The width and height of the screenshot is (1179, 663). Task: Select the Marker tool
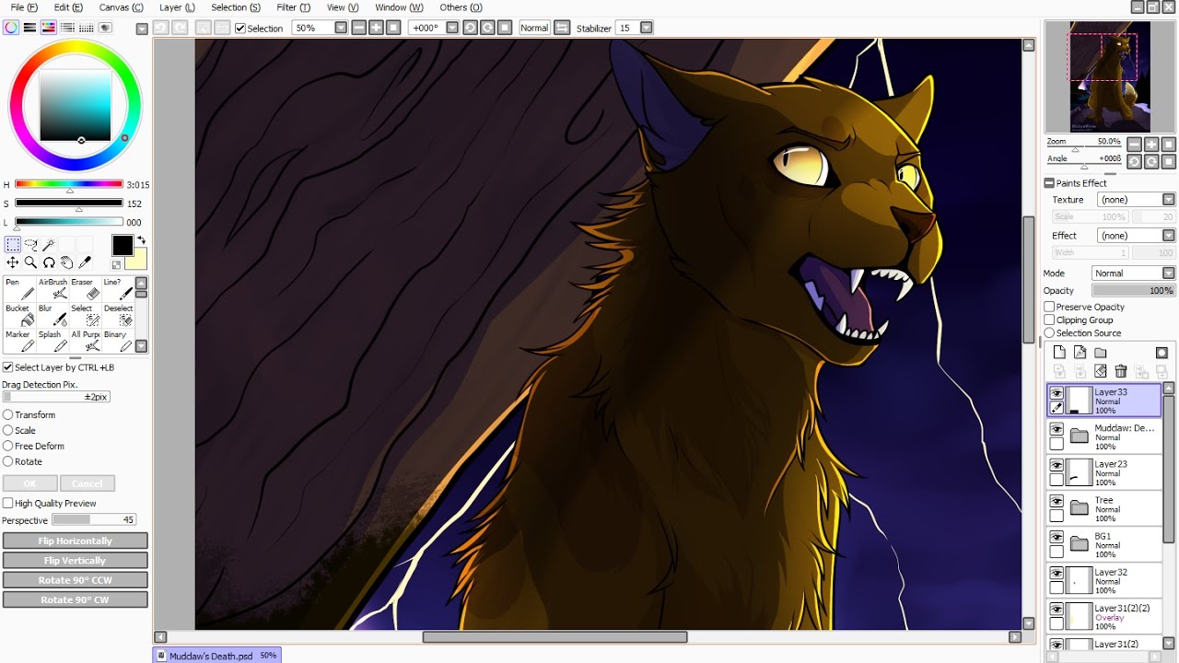(x=18, y=341)
